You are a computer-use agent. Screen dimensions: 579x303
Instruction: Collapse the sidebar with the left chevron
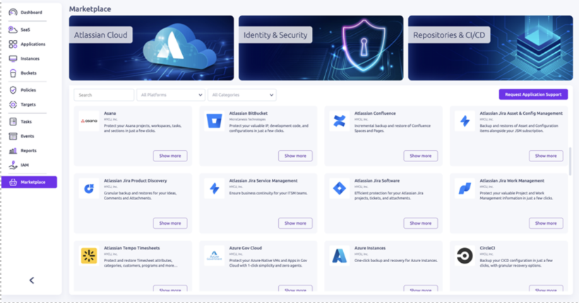point(32,280)
